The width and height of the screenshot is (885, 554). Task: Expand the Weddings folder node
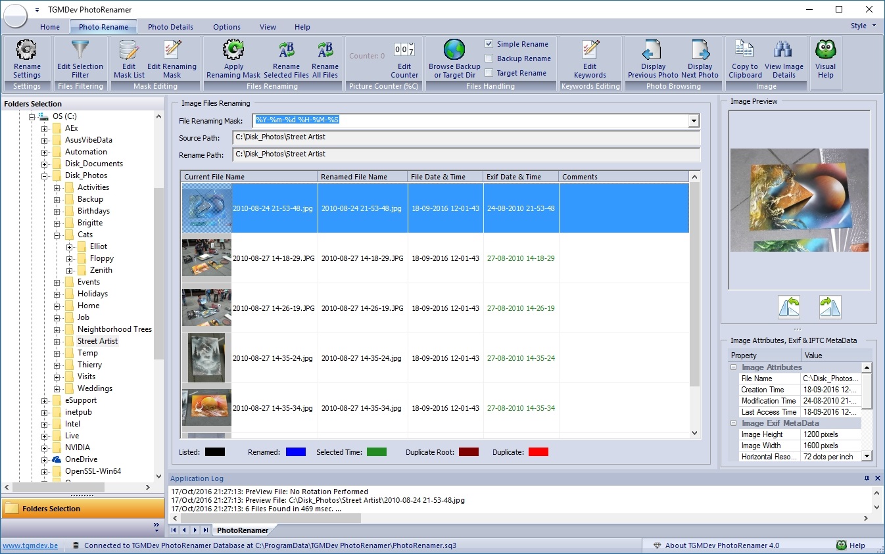[57, 388]
